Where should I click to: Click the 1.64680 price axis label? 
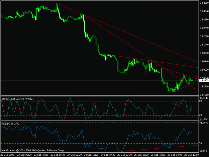pyautogui.click(x=204, y=3)
